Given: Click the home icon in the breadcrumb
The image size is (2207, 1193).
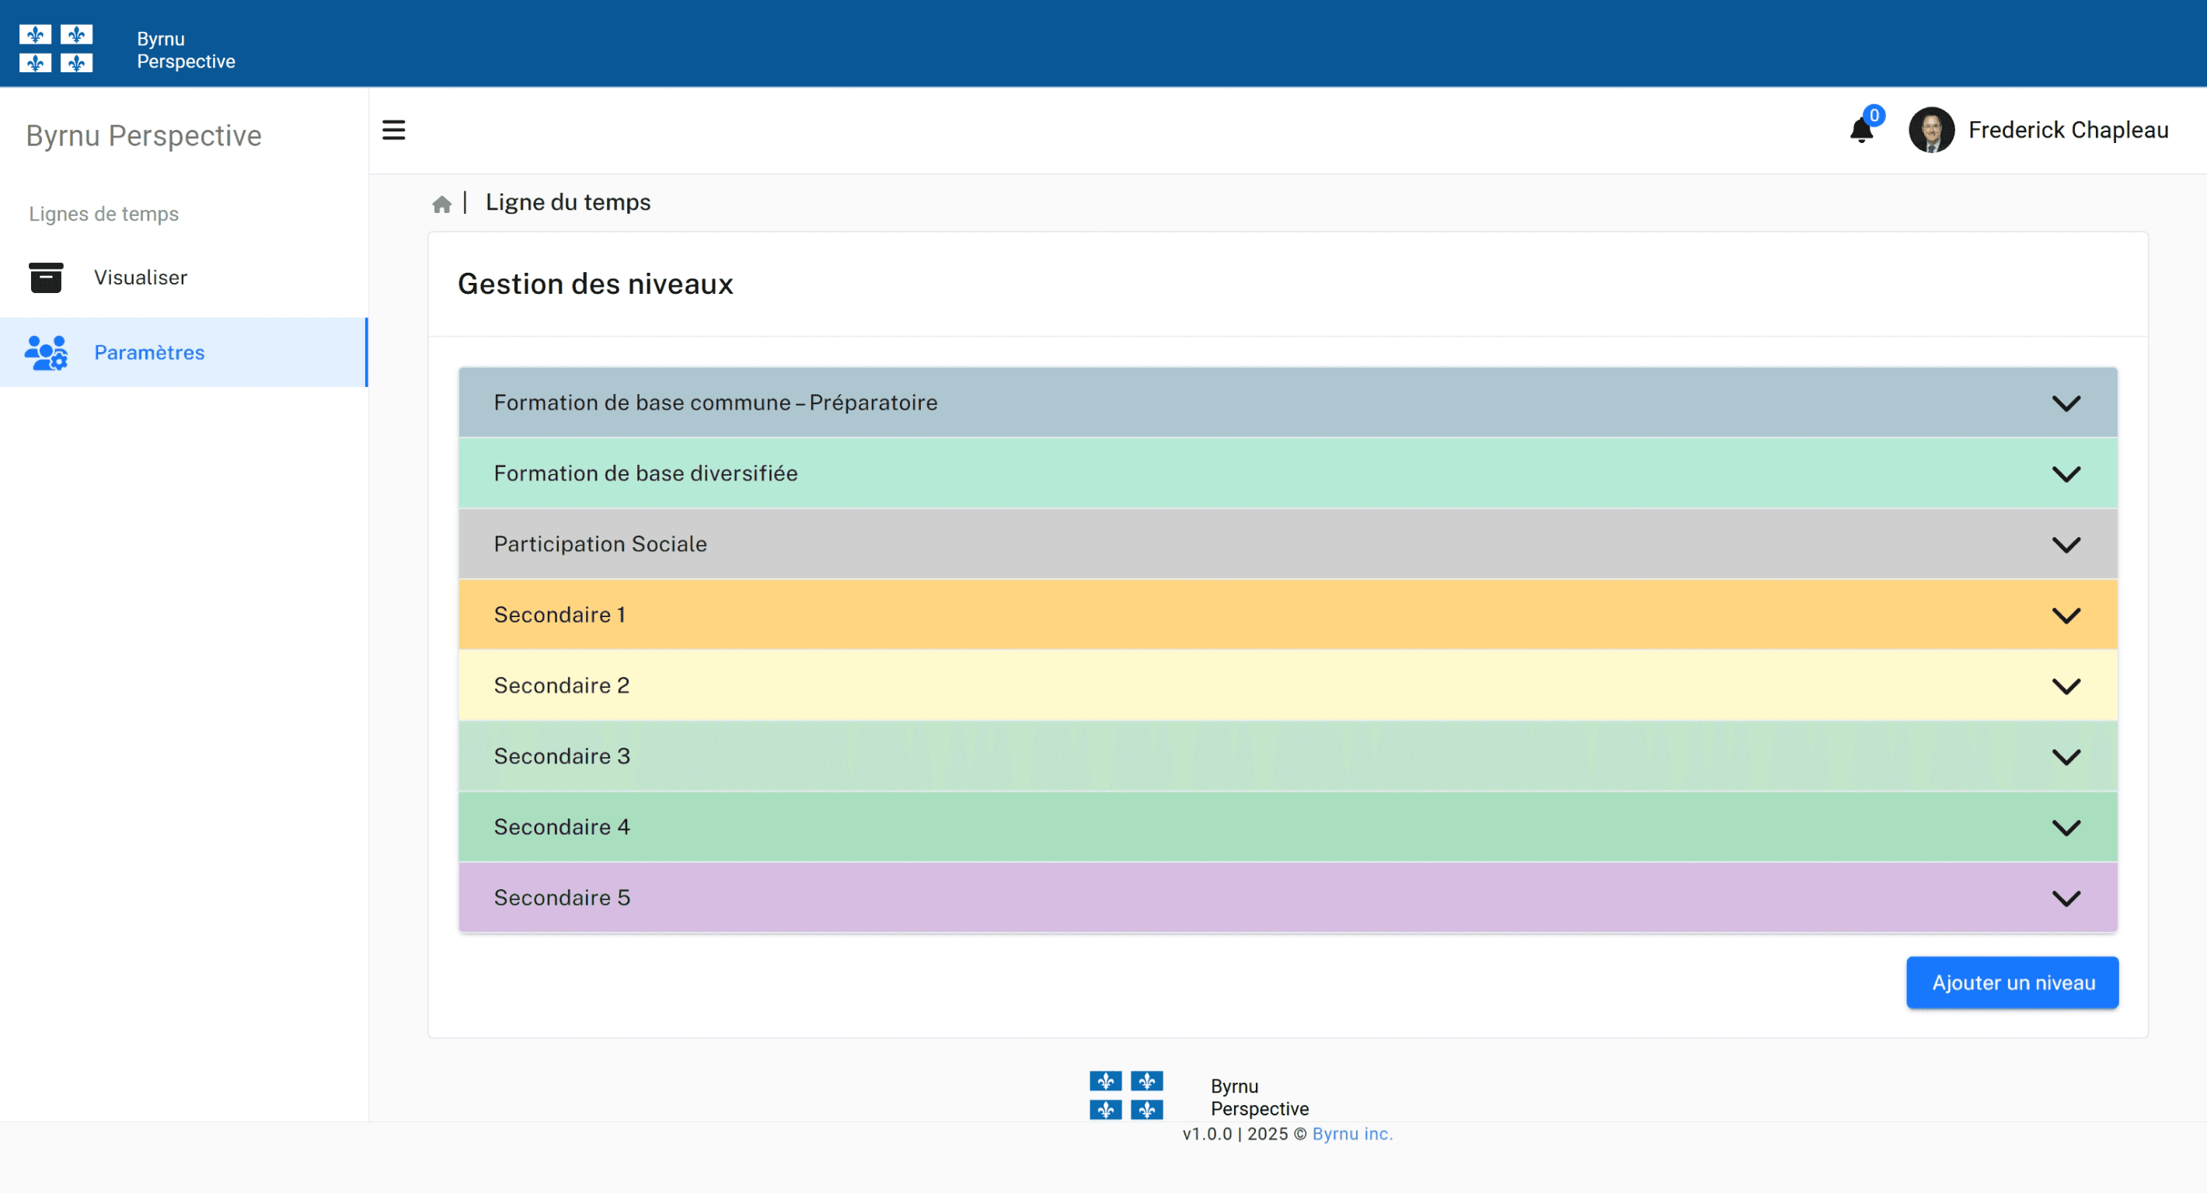Looking at the screenshot, I should (442, 203).
